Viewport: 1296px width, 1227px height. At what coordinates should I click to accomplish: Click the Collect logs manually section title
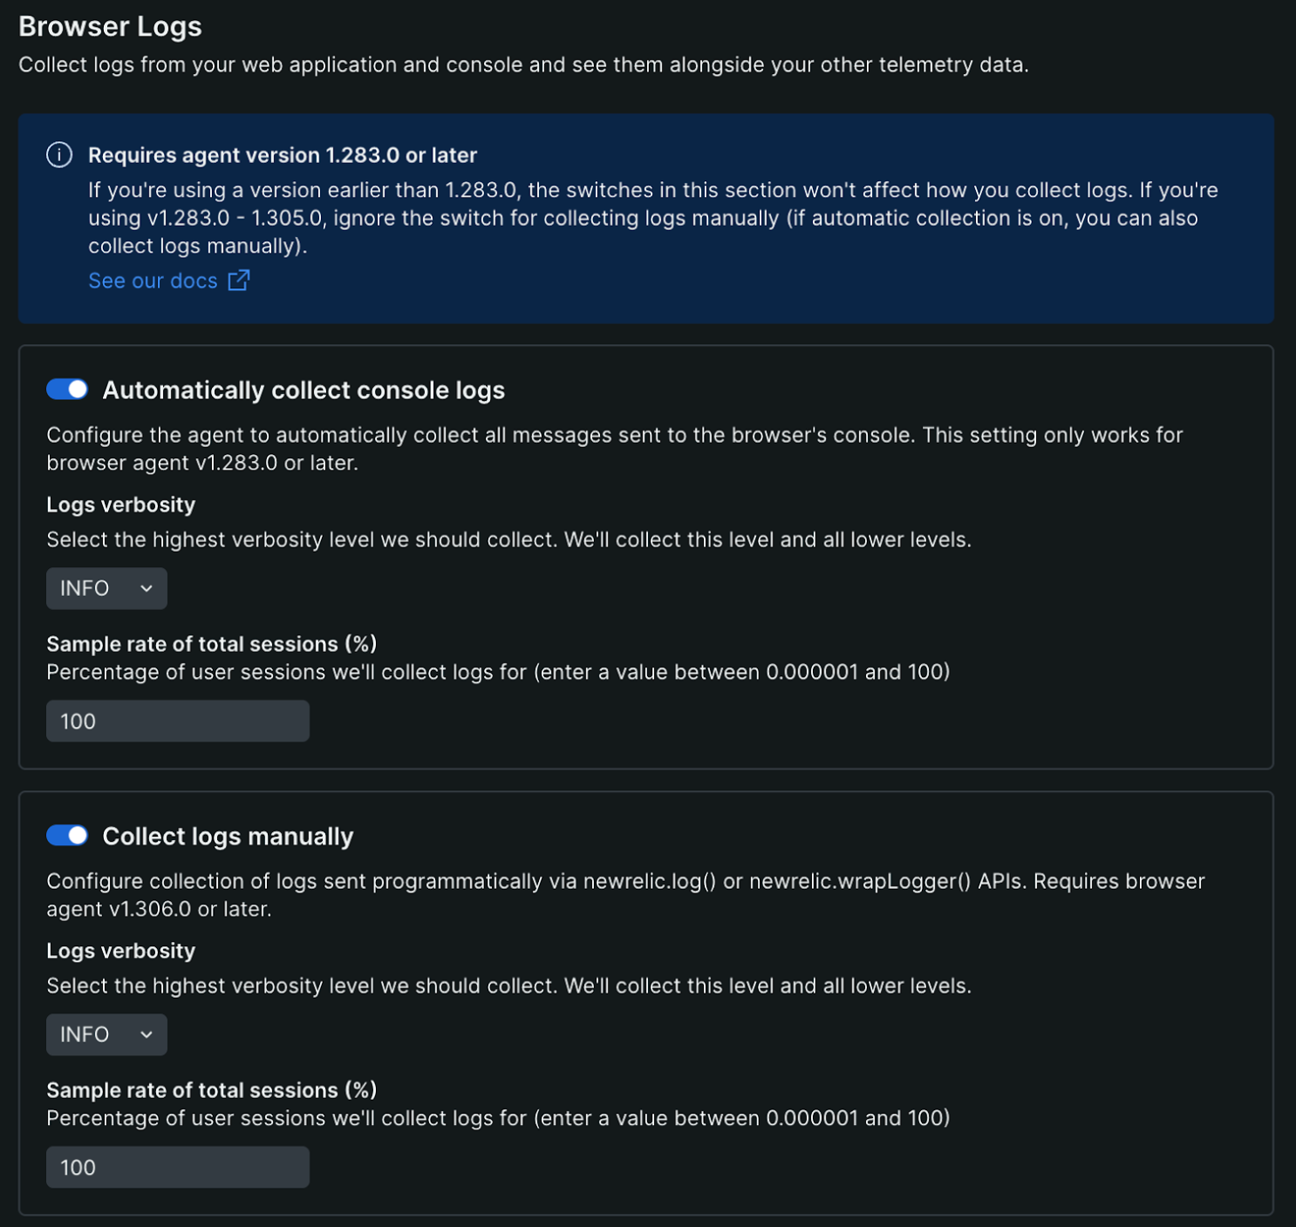[228, 835]
